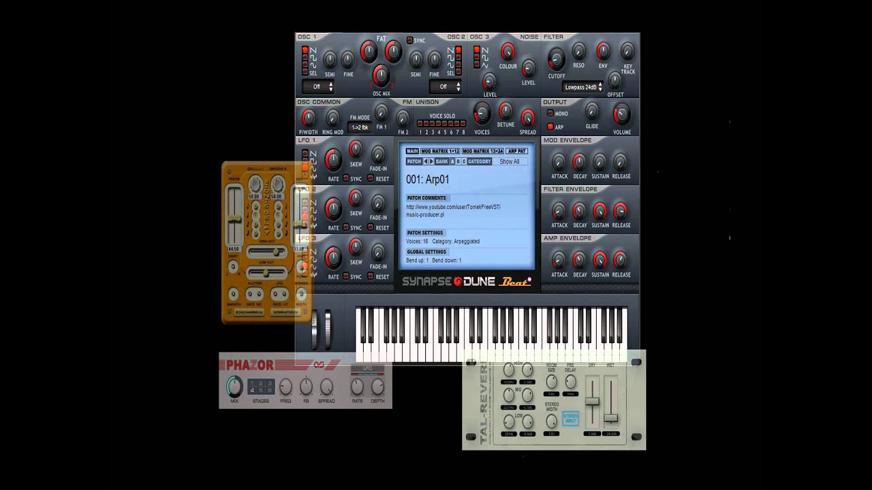
Task: Click the Amp Envelope RELEASE knob
Action: [621, 260]
